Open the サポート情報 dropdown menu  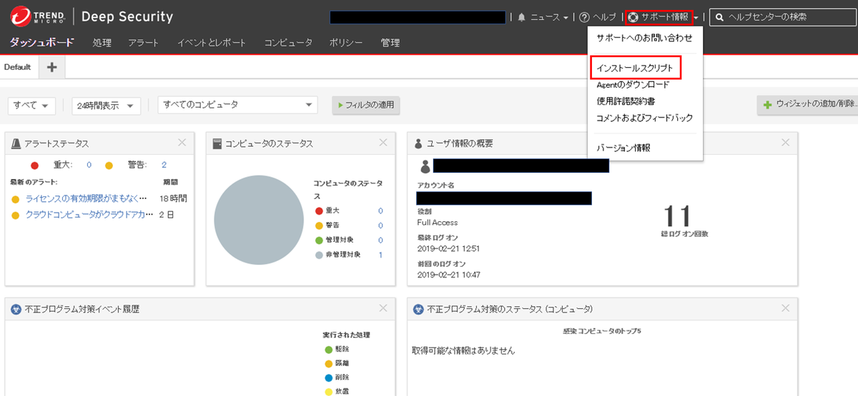pos(663,17)
